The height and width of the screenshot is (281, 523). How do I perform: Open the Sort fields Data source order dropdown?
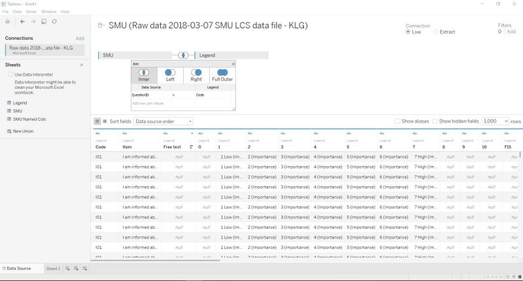click(x=163, y=122)
